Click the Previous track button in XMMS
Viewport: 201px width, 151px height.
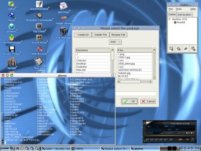pos(148,140)
